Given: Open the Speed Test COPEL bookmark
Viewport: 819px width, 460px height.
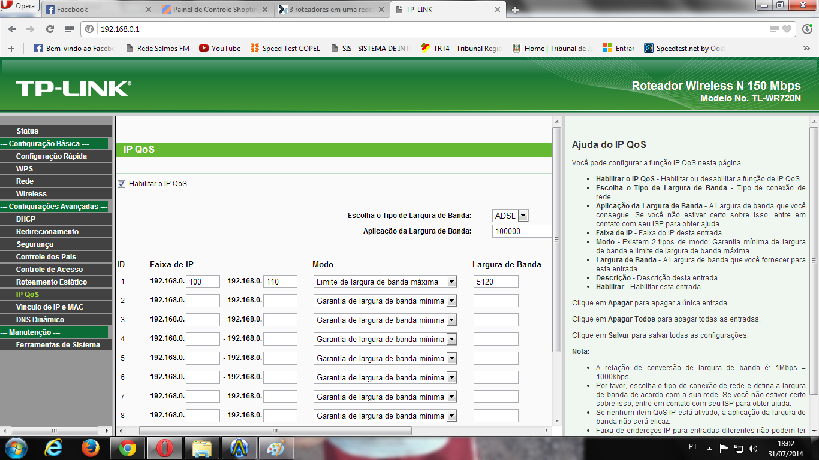Looking at the screenshot, I should [x=285, y=49].
